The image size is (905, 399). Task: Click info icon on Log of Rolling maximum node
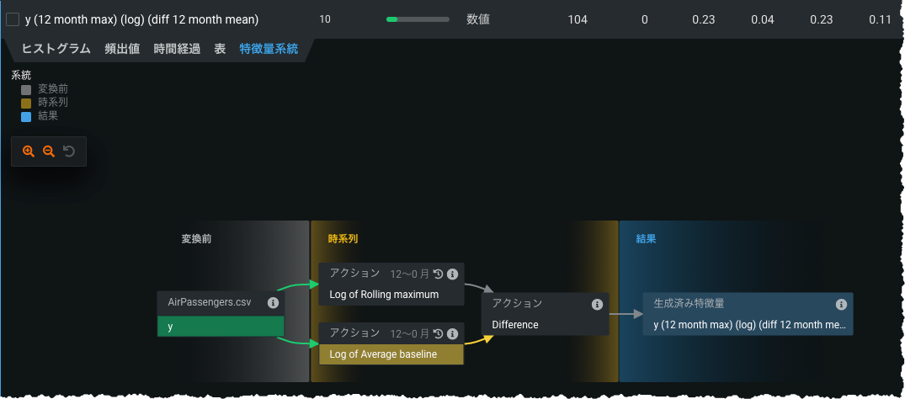[452, 274]
